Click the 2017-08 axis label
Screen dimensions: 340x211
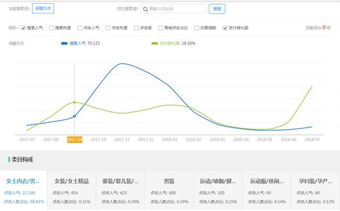click(51, 139)
